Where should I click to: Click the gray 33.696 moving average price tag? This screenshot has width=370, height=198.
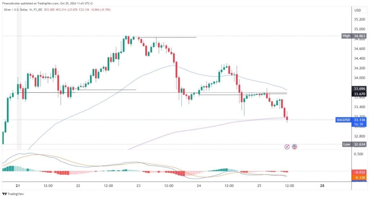point(359,88)
